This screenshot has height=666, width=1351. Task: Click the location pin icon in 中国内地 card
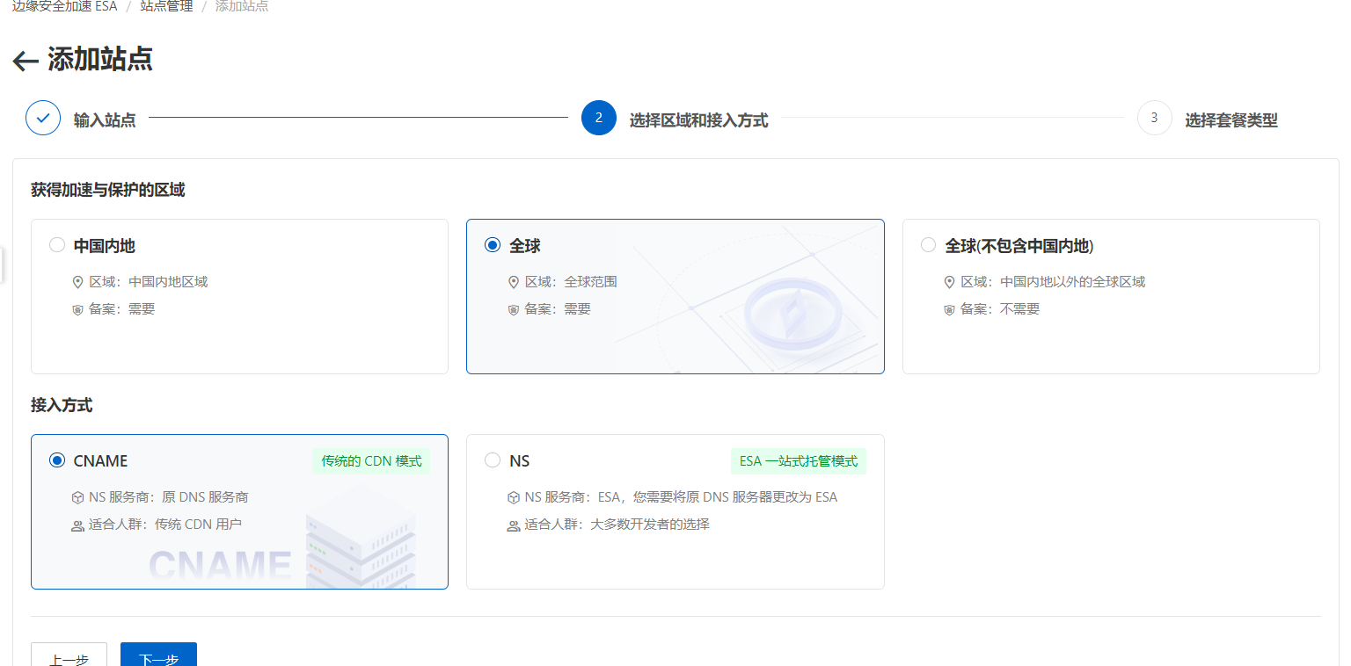77,281
